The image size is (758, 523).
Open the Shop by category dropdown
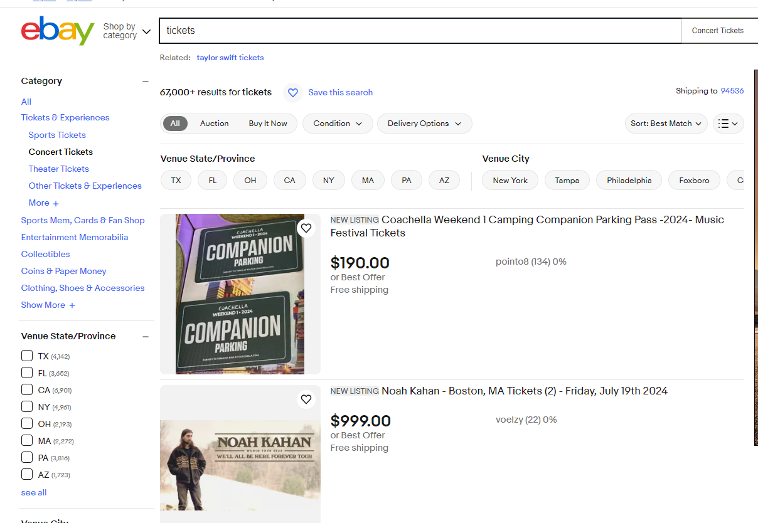coord(127,31)
